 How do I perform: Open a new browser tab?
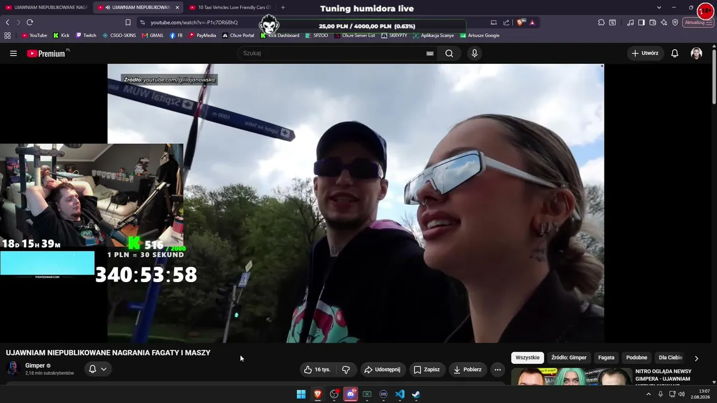(283, 7)
